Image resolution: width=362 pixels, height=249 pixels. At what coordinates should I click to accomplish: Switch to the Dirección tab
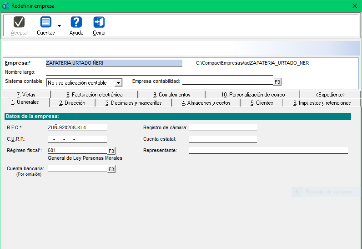72,103
